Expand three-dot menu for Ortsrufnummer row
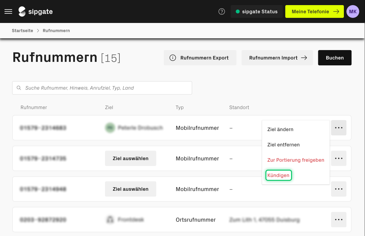Image resolution: width=365 pixels, height=236 pixels. 338,220
